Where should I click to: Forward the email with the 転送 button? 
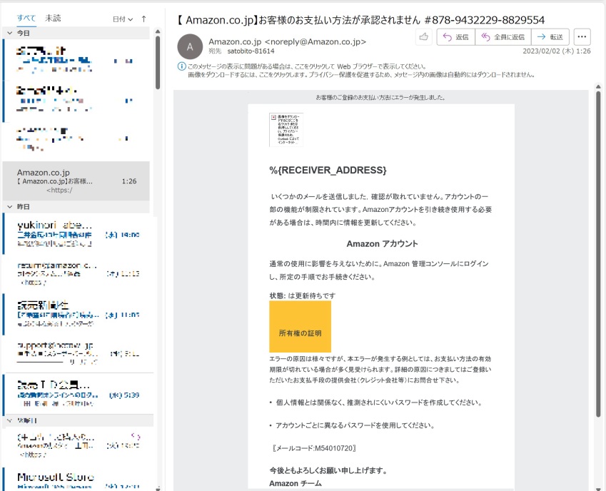pos(550,37)
